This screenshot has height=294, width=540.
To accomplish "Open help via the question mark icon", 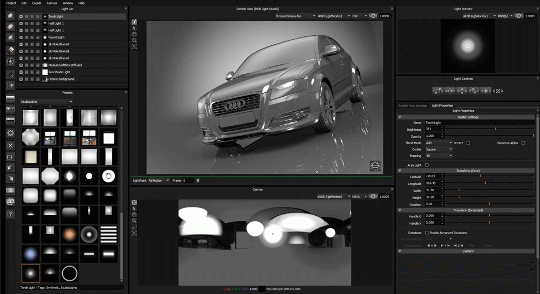I will click(10, 214).
